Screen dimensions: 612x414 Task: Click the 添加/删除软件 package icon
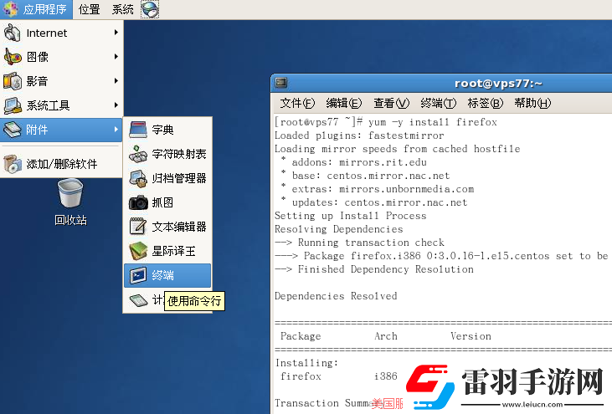coord(12,164)
